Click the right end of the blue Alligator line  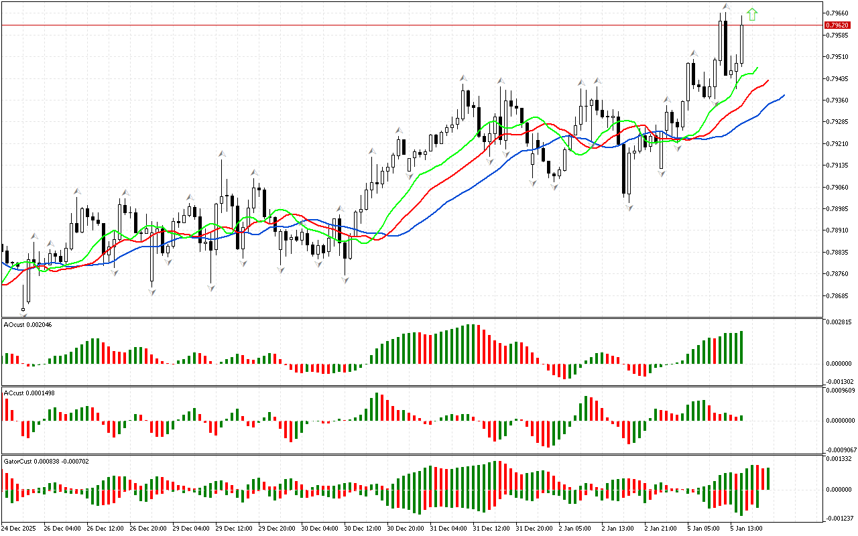click(x=784, y=96)
